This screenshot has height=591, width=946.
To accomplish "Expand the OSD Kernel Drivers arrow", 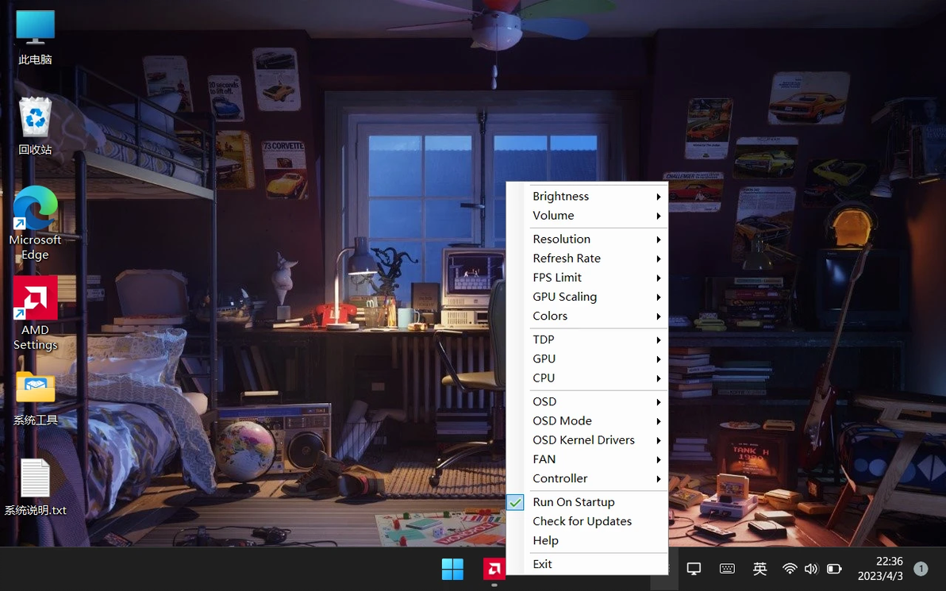I will pyautogui.click(x=659, y=441).
